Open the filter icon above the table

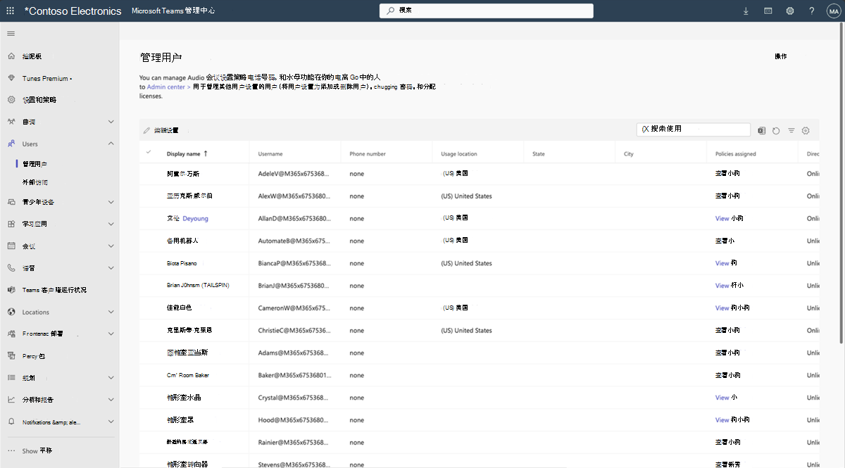coord(791,130)
